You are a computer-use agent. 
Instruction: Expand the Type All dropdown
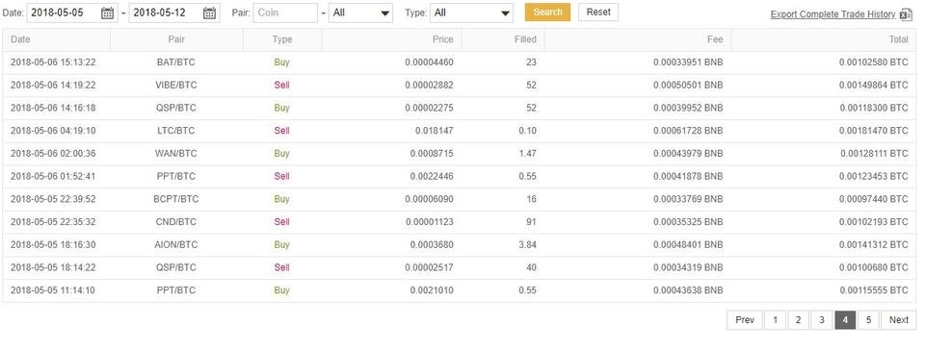(471, 12)
